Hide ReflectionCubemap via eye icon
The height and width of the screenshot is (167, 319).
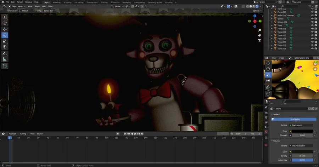coord(312,16)
